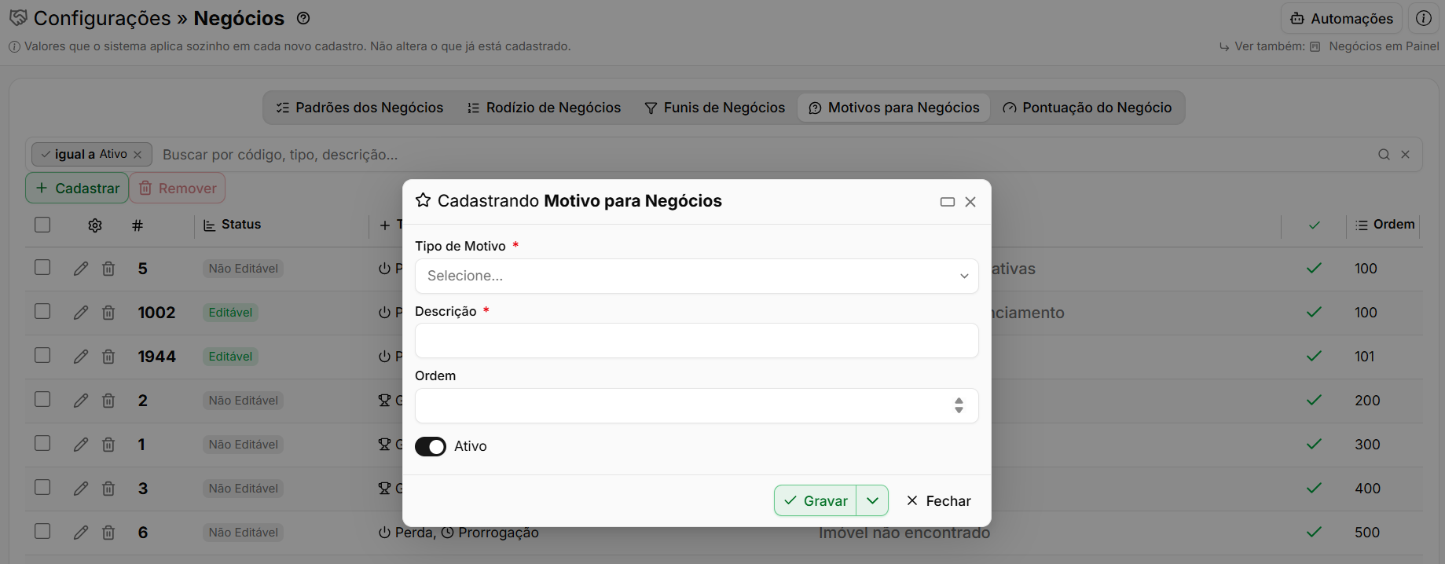1445x564 pixels.
Task: Click the help icon beside Negócios title
Action: (x=303, y=18)
